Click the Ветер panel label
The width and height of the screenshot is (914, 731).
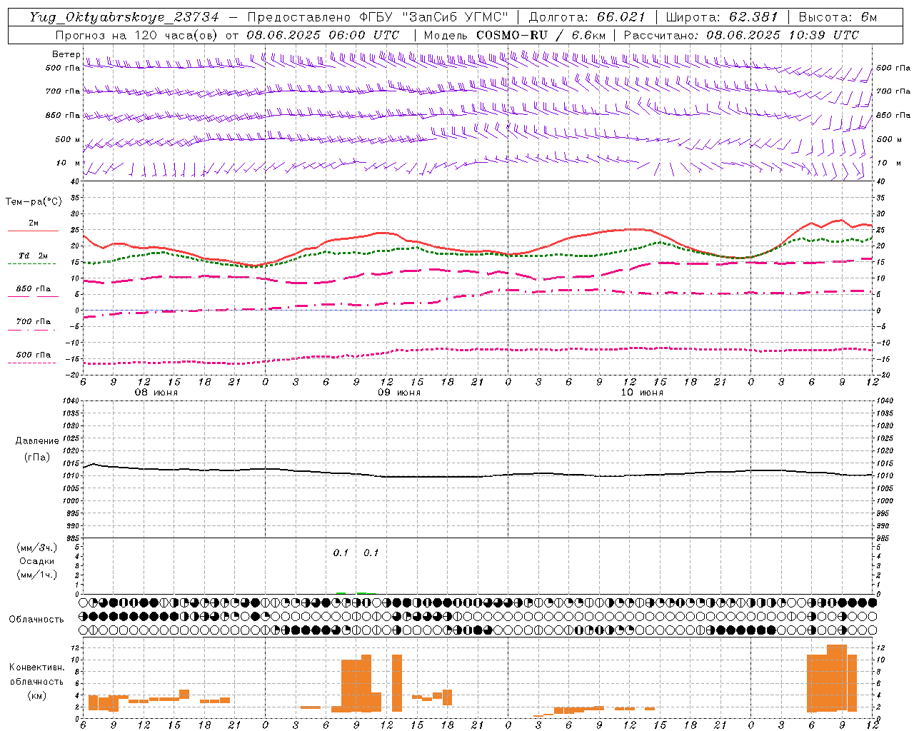pos(66,54)
